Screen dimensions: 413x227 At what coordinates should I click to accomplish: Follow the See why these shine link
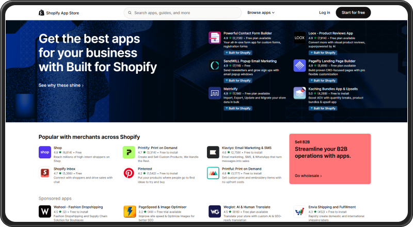coord(61,85)
